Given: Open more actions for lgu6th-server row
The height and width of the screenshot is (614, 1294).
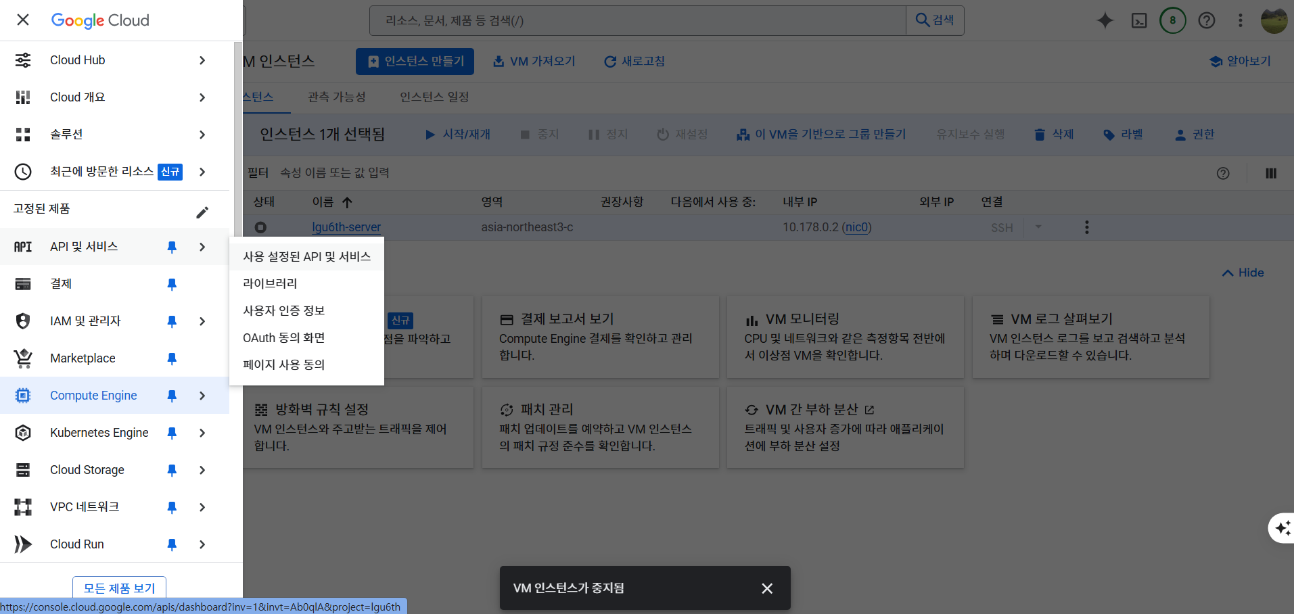Looking at the screenshot, I should point(1087,227).
